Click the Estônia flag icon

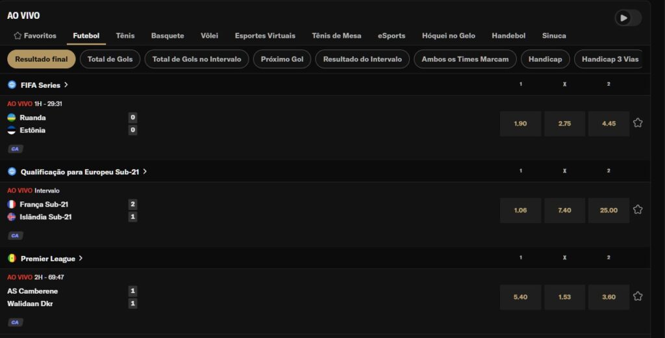[x=12, y=131]
